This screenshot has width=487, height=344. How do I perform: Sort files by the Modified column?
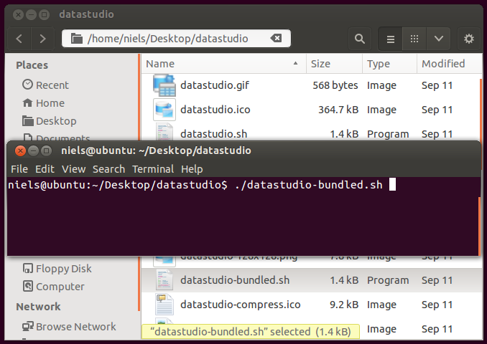(x=442, y=64)
